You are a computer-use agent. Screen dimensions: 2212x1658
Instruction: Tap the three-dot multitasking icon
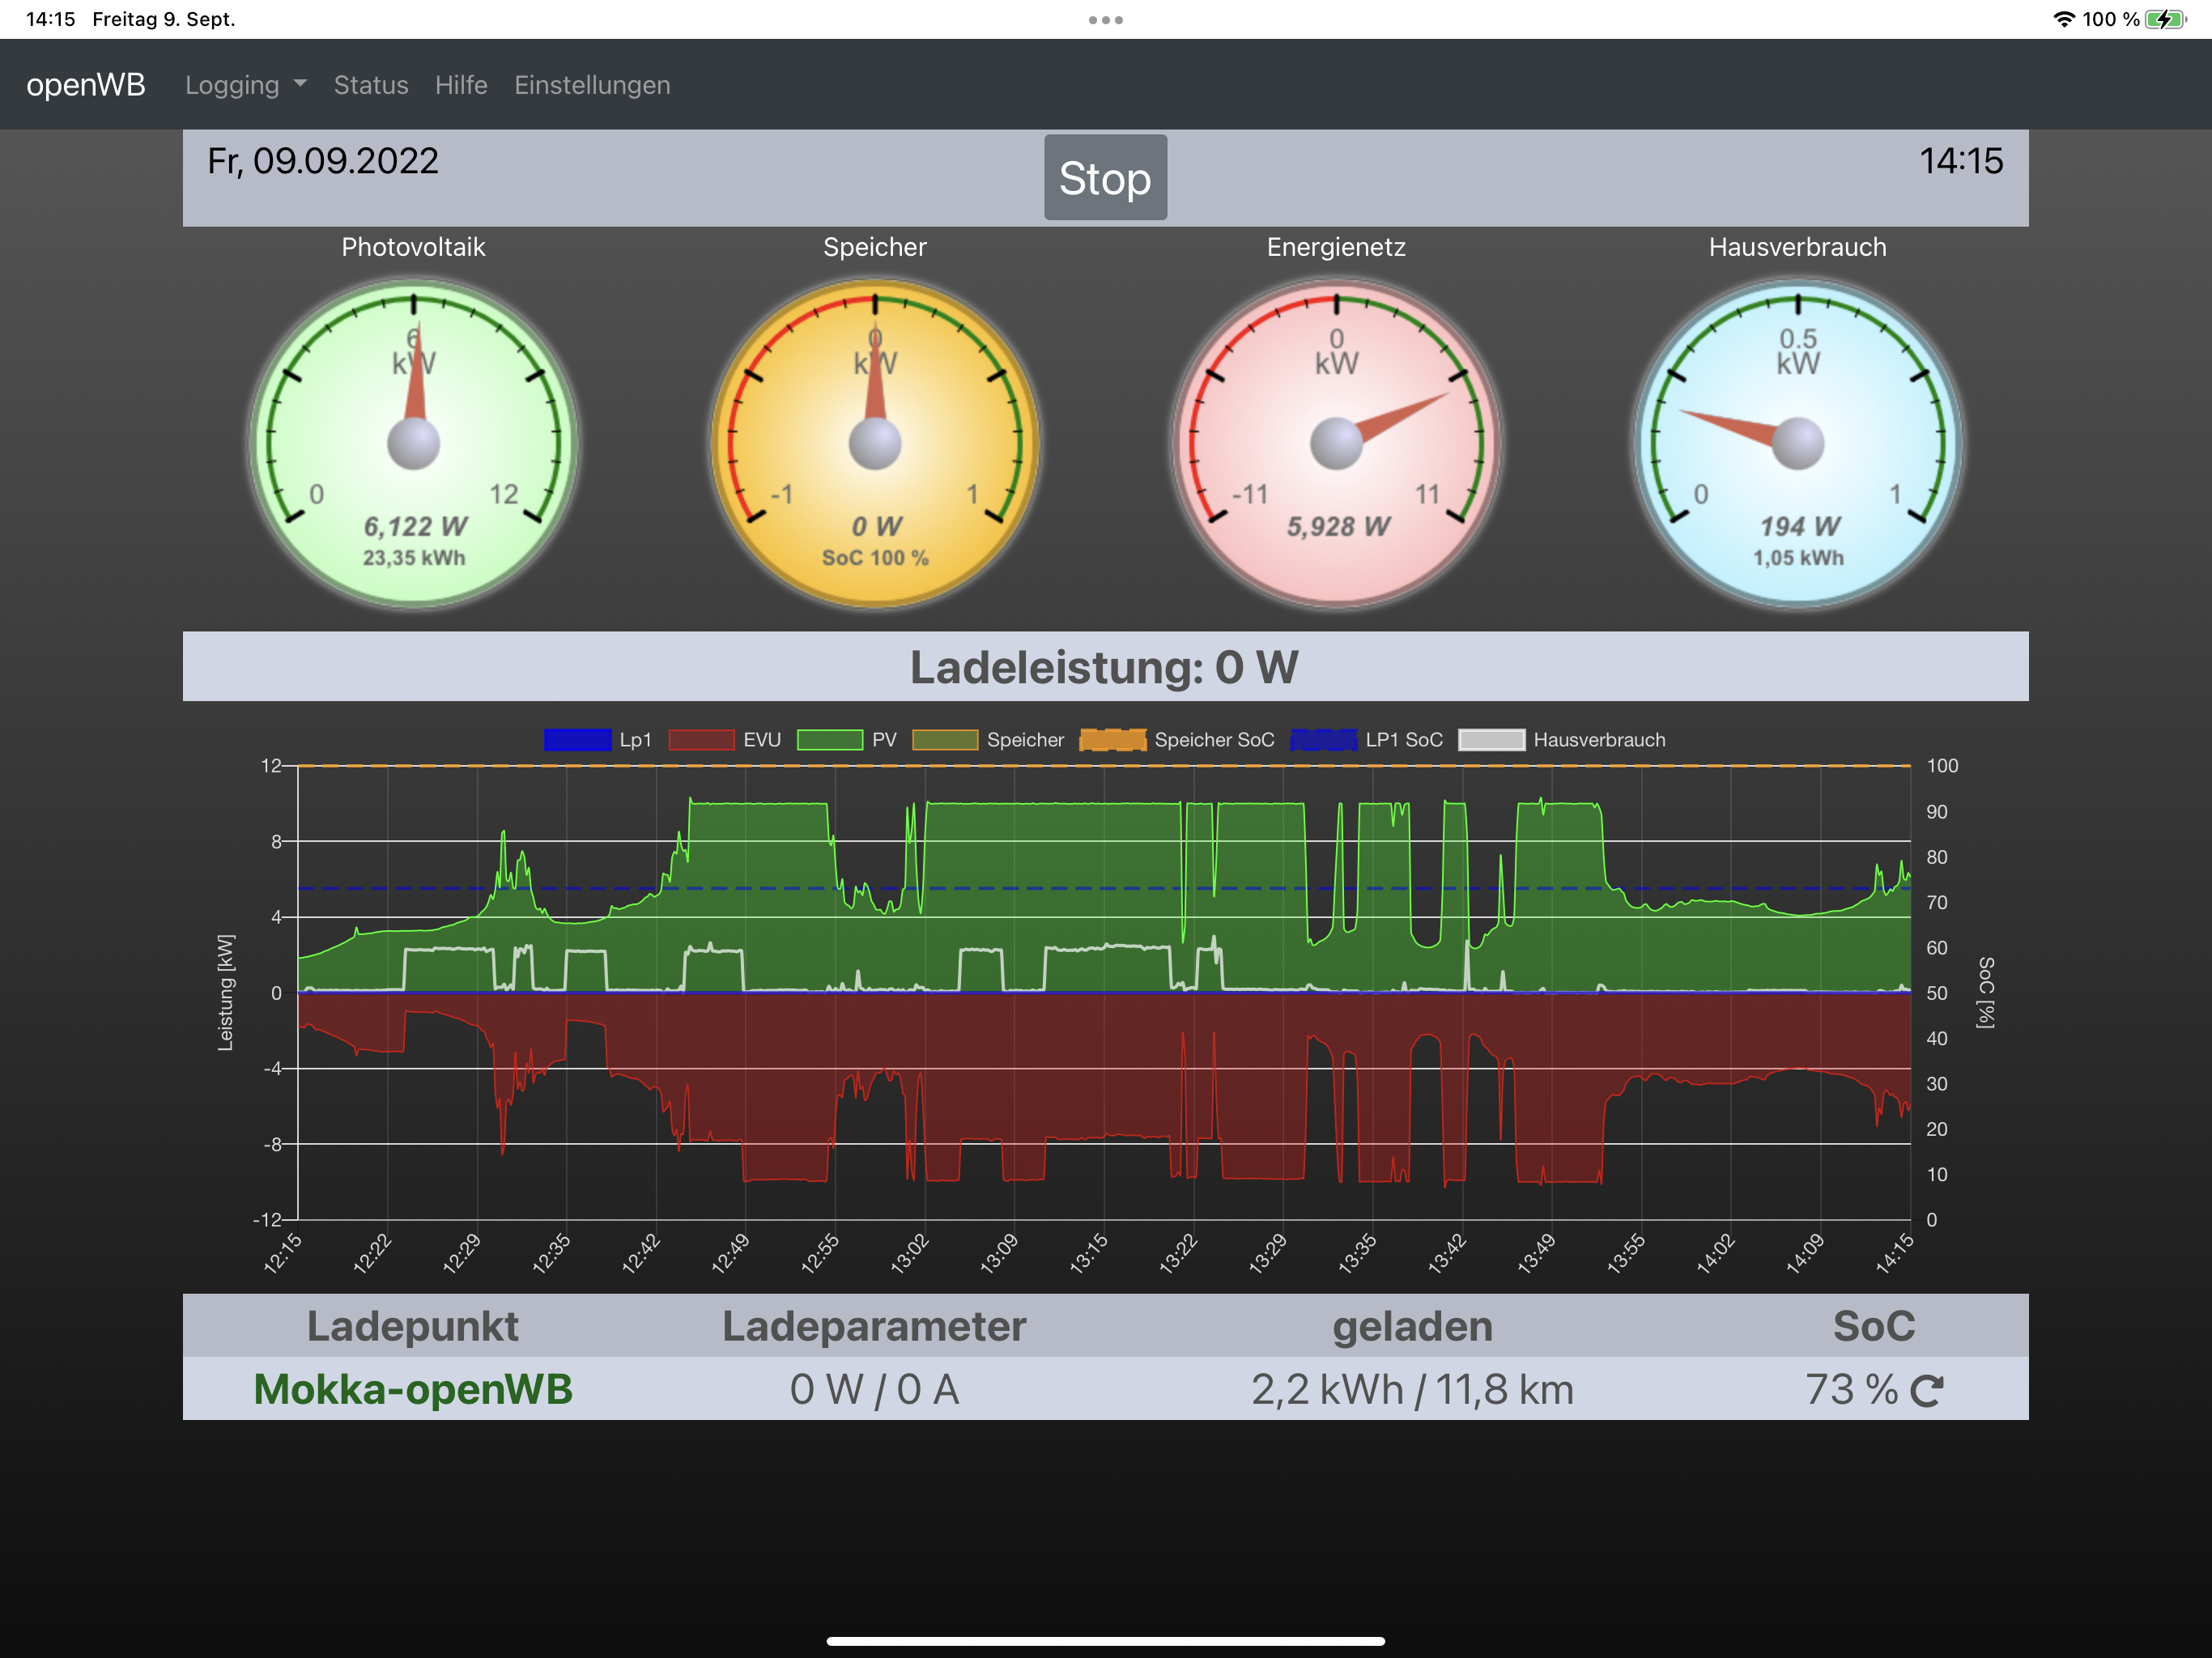click(x=1105, y=20)
